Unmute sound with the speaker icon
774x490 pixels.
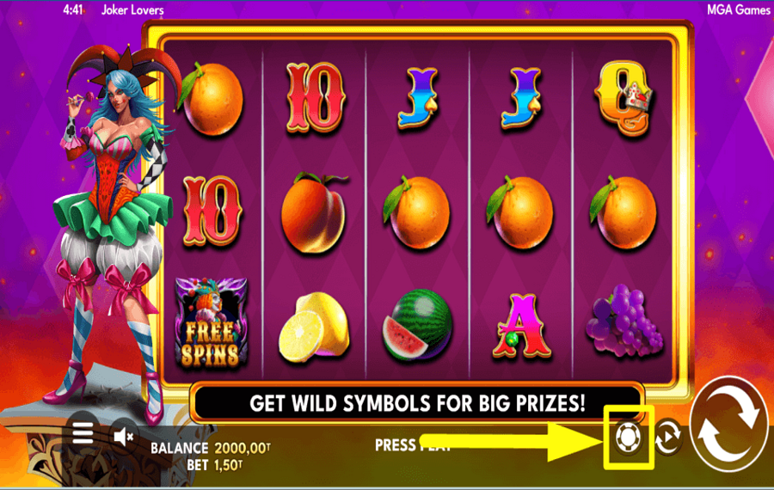pos(123,436)
